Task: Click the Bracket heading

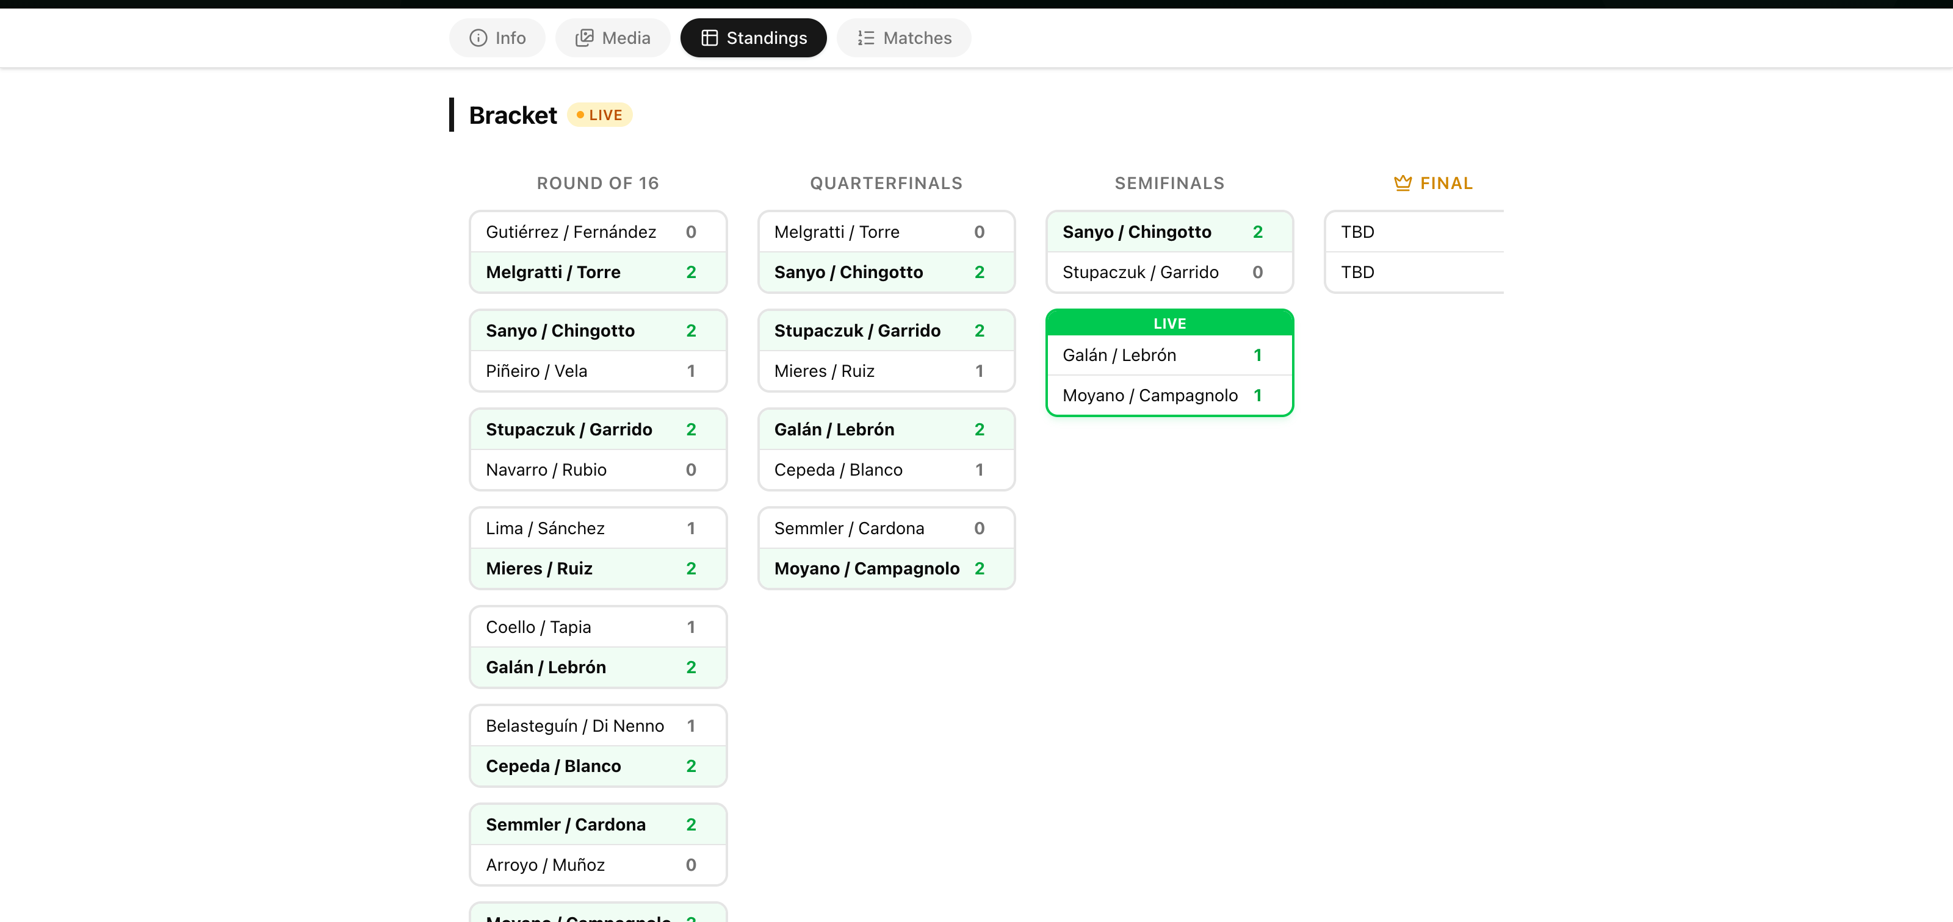Action: tap(513, 115)
